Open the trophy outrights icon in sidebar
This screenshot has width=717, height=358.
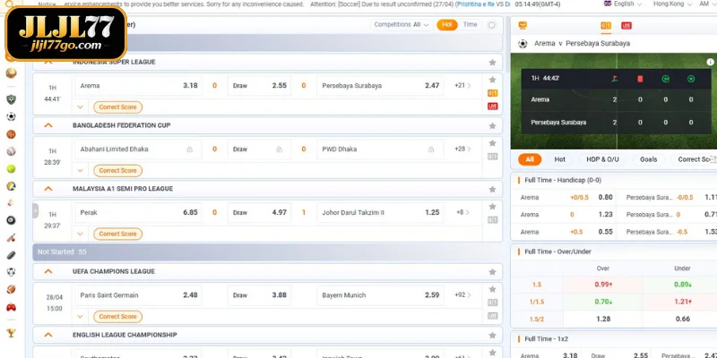(11, 333)
